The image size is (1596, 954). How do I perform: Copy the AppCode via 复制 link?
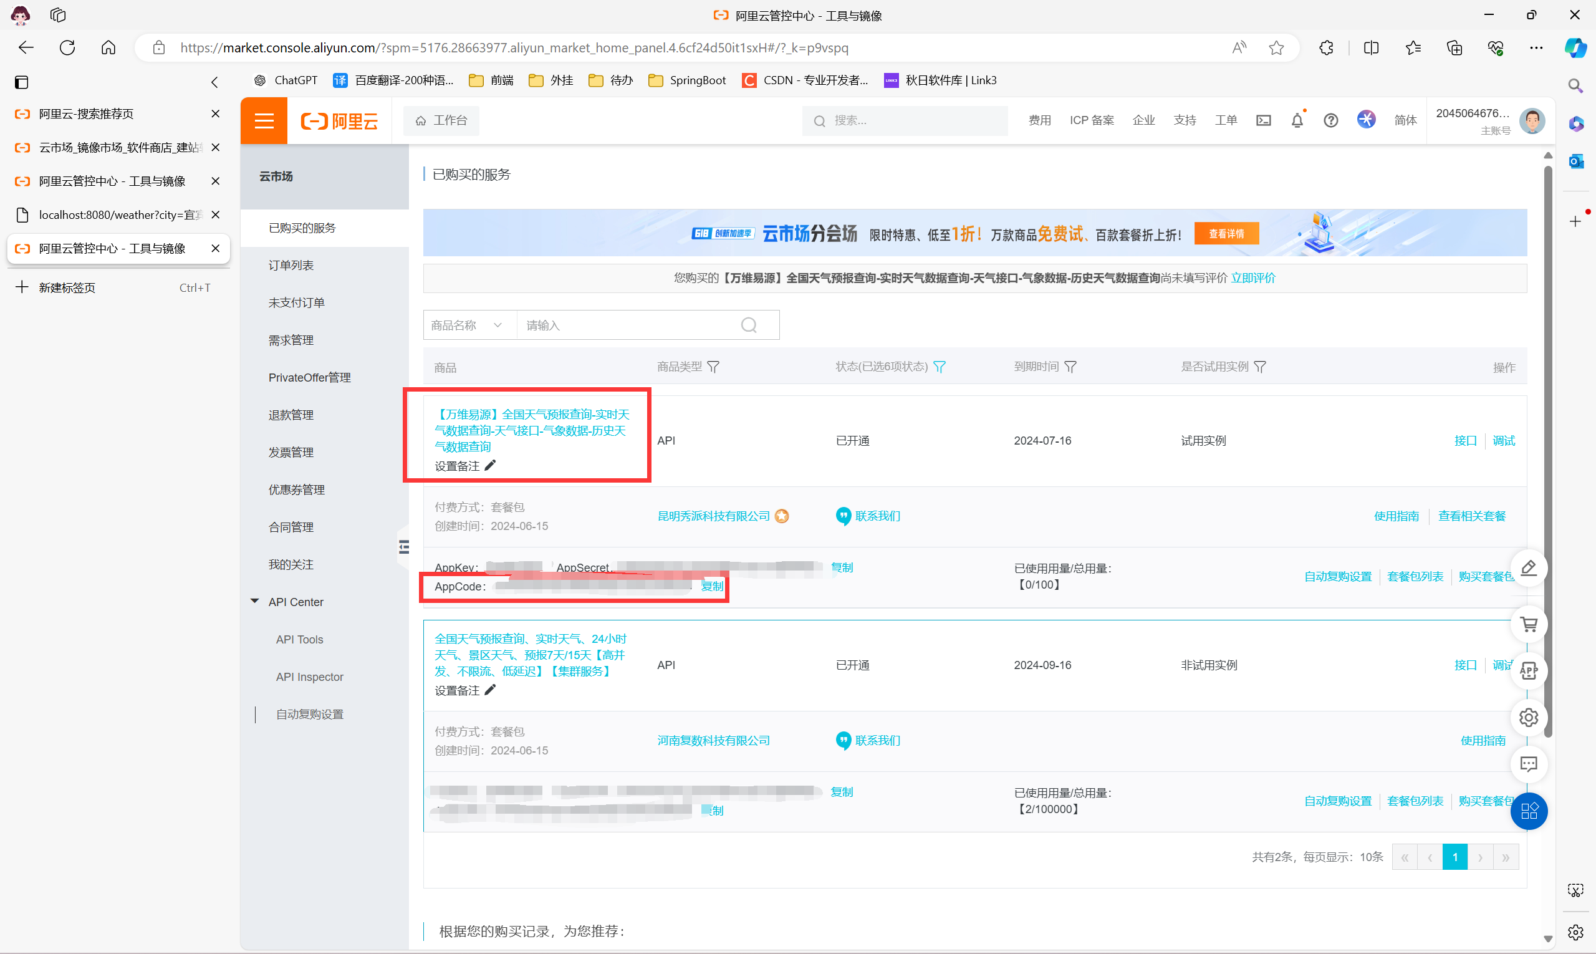point(712,586)
